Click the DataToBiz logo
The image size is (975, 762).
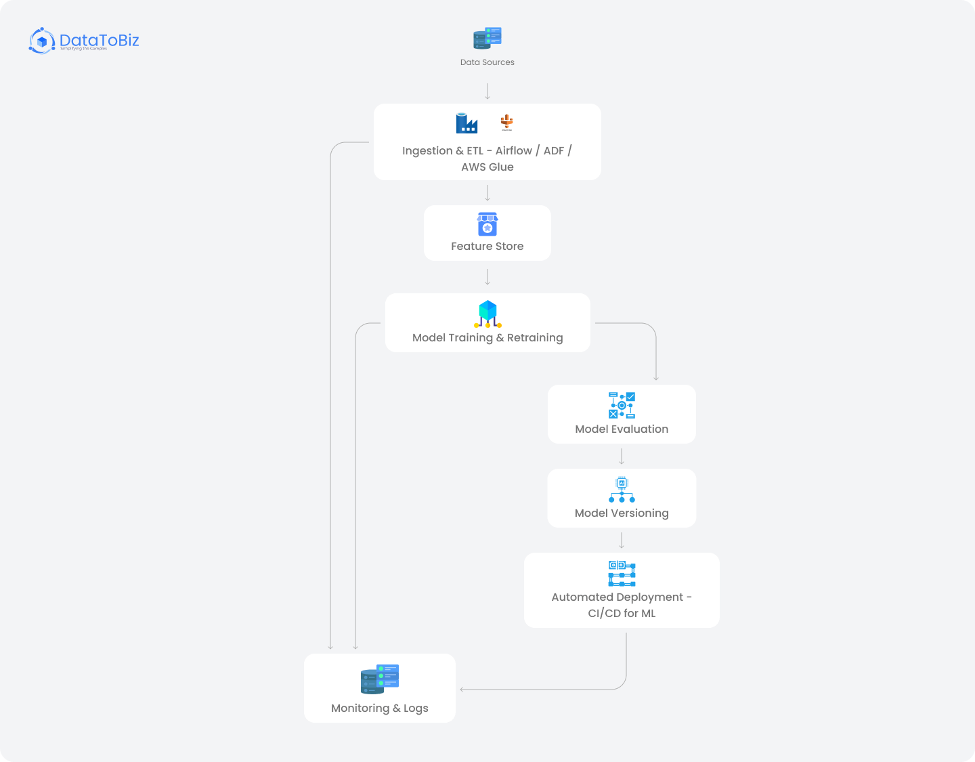[83, 41]
